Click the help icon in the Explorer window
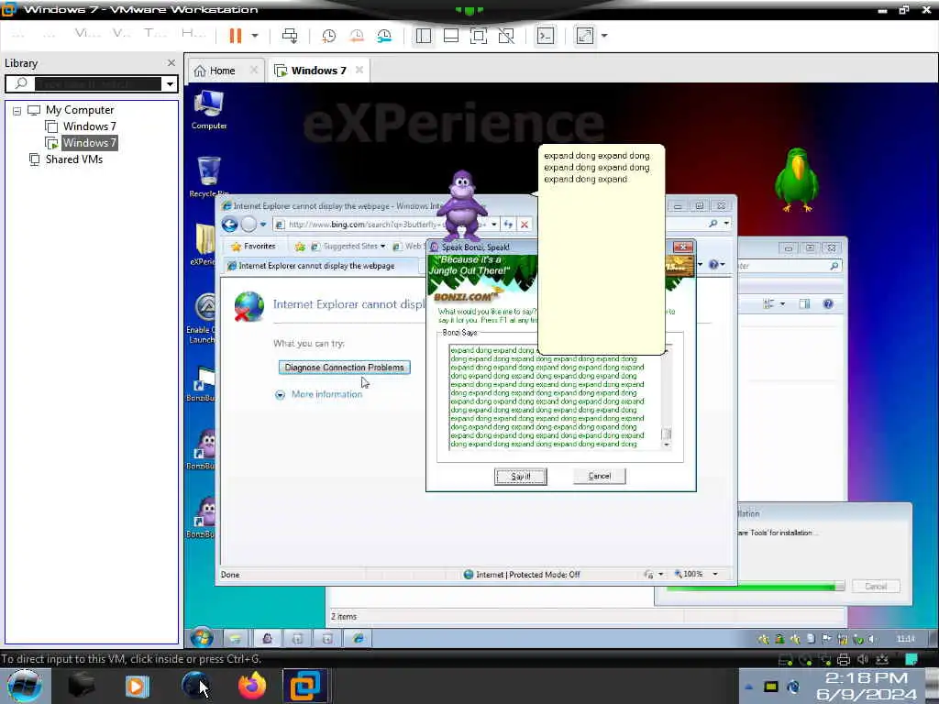This screenshot has height=704, width=939. [828, 304]
